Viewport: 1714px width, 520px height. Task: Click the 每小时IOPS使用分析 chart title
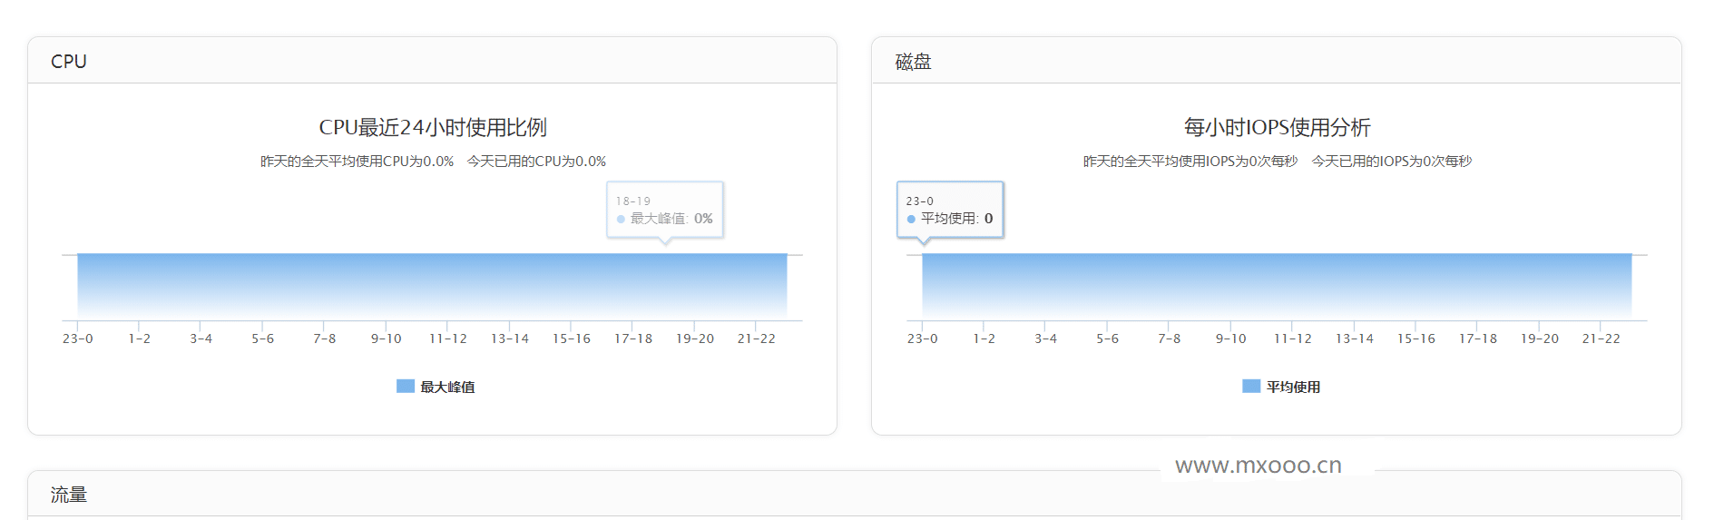click(1277, 128)
